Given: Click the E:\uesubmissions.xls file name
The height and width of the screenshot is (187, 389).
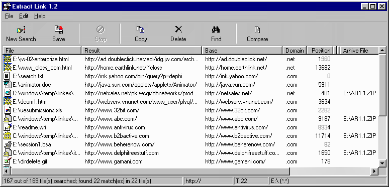Looking at the screenshot, I should 38,110.
